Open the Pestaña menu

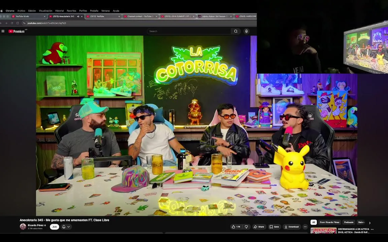pos(94,11)
